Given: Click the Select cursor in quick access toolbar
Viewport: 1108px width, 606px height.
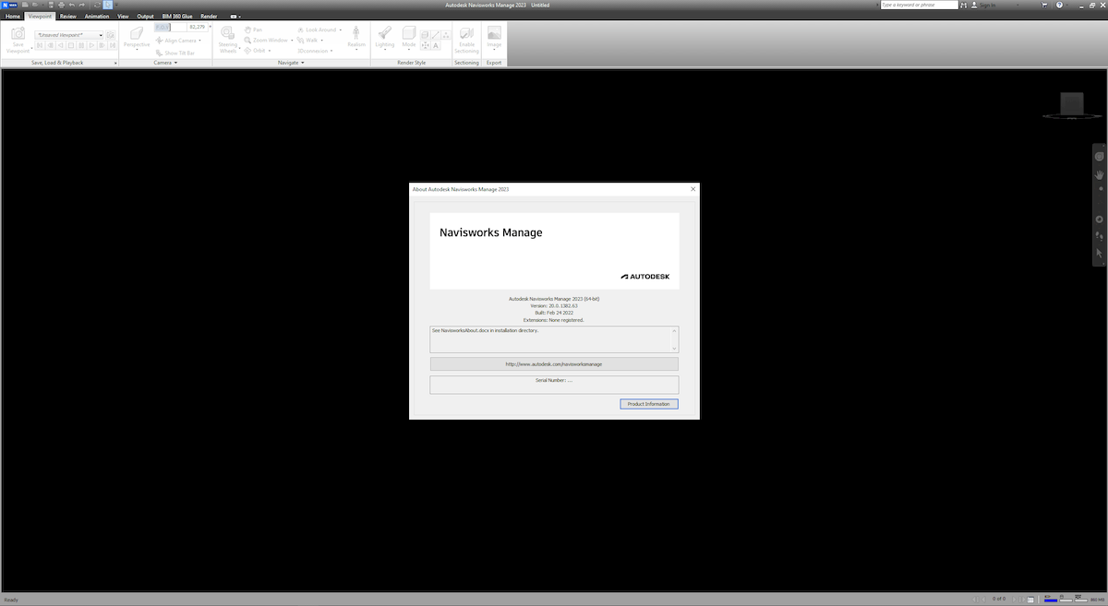Looking at the screenshot, I should 108,5.
